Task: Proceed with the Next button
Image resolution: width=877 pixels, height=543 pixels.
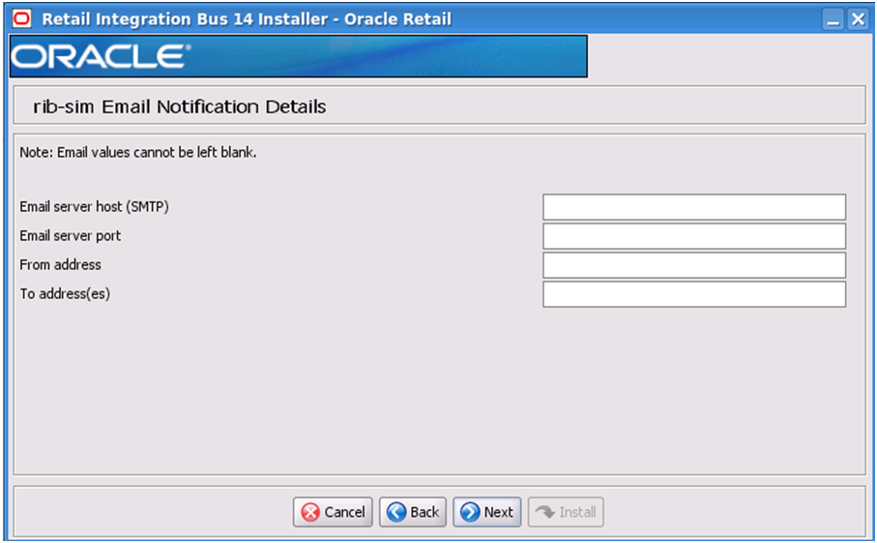Action: [x=487, y=512]
